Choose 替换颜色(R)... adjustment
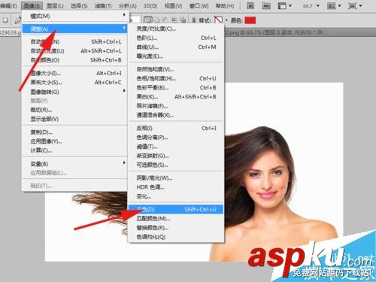This screenshot has height=282, width=376. (175, 228)
